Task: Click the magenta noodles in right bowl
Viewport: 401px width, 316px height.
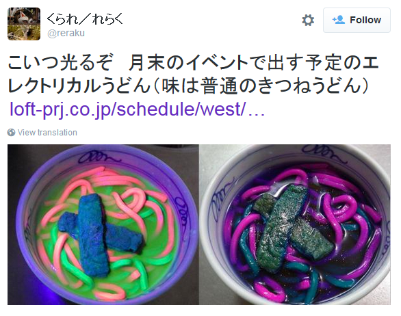Action: [339, 206]
